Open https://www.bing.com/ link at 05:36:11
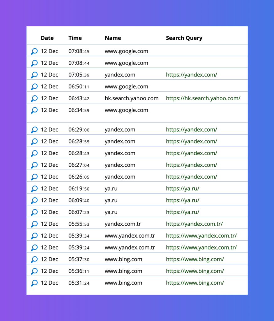The image size is (274, 321). point(195,271)
